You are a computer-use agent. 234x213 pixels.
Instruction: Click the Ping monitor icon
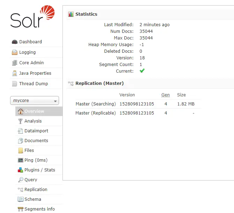click(x=21, y=160)
